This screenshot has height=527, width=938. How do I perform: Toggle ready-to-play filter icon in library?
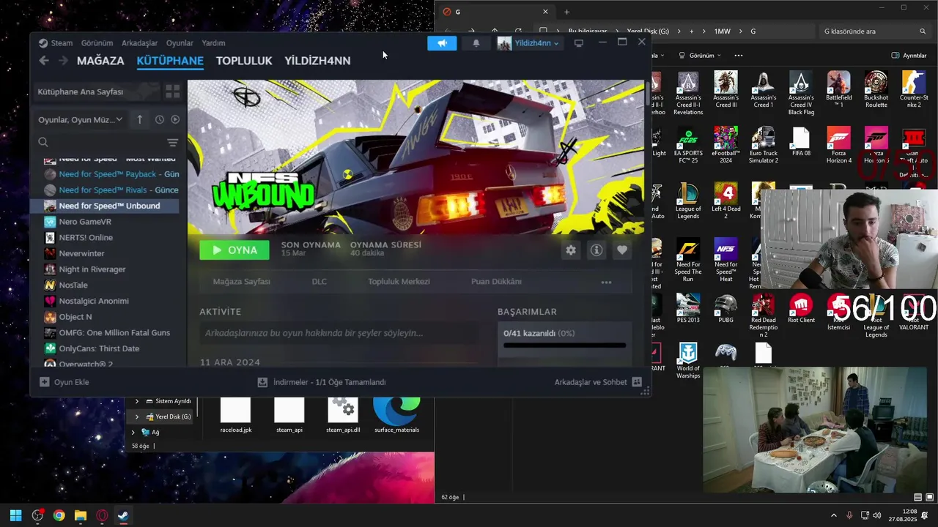[x=175, y=119]
